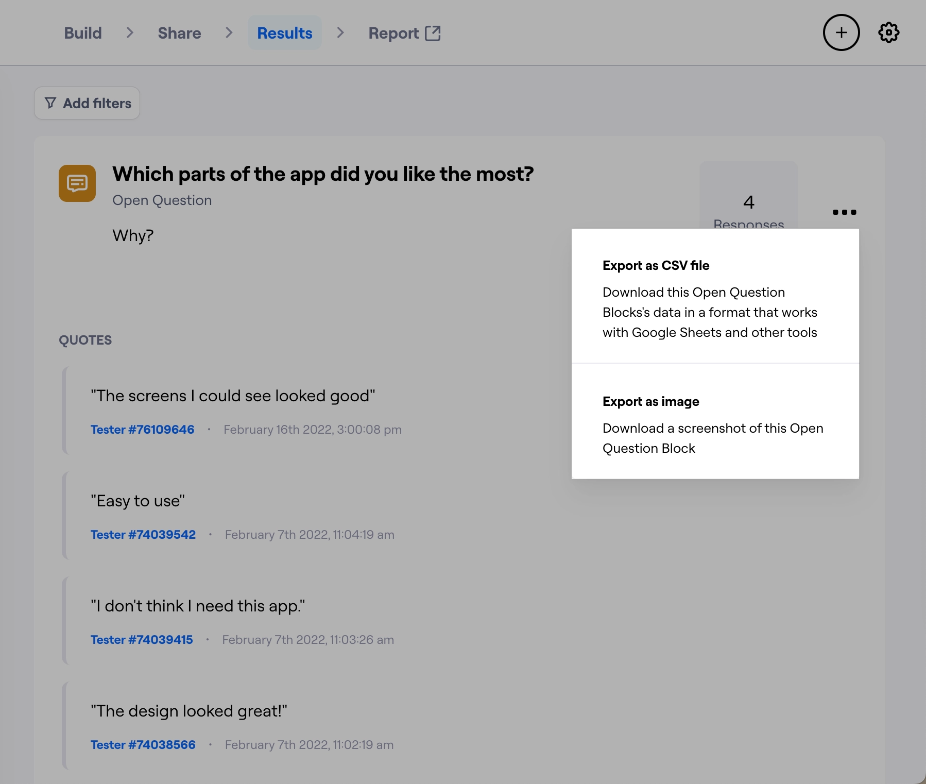The height and width of the screenshot is (784, 926).
Task: Go to the Build step
Action: [83, 33]
